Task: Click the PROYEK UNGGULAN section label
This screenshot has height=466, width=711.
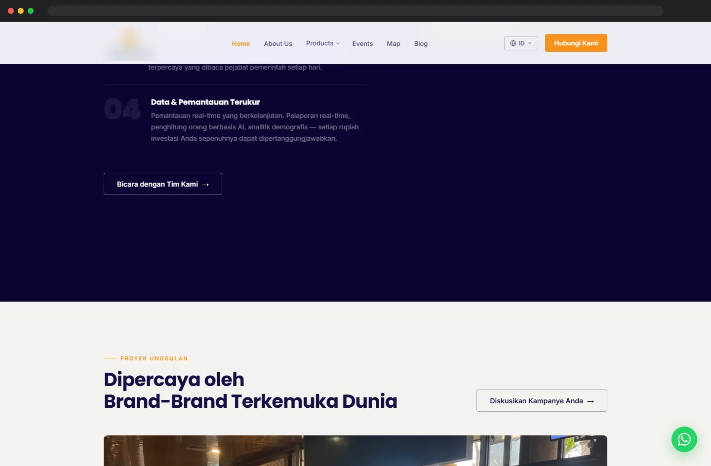Action: [x=154, y=358]
